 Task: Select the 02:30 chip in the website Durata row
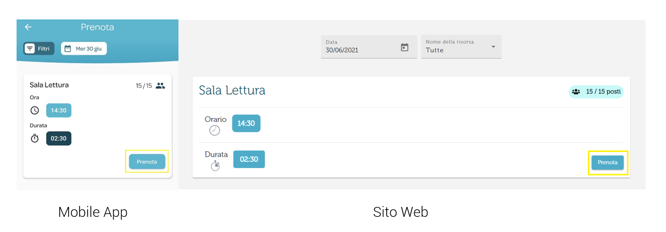[249, 159]
